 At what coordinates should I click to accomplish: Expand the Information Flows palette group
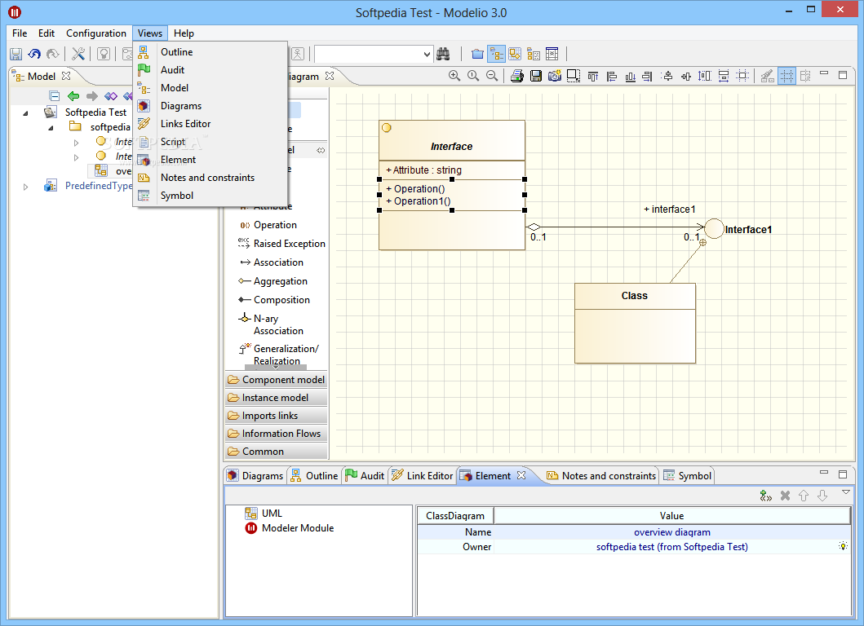pyautogui.click(x=276, y=434)
